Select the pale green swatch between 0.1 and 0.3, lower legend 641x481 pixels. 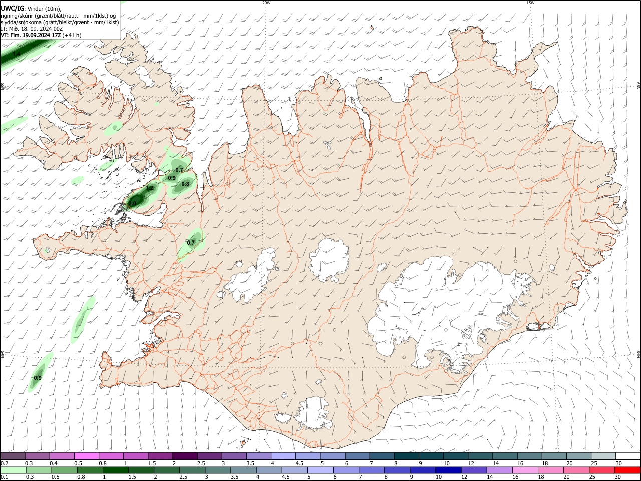pos(14,470)
